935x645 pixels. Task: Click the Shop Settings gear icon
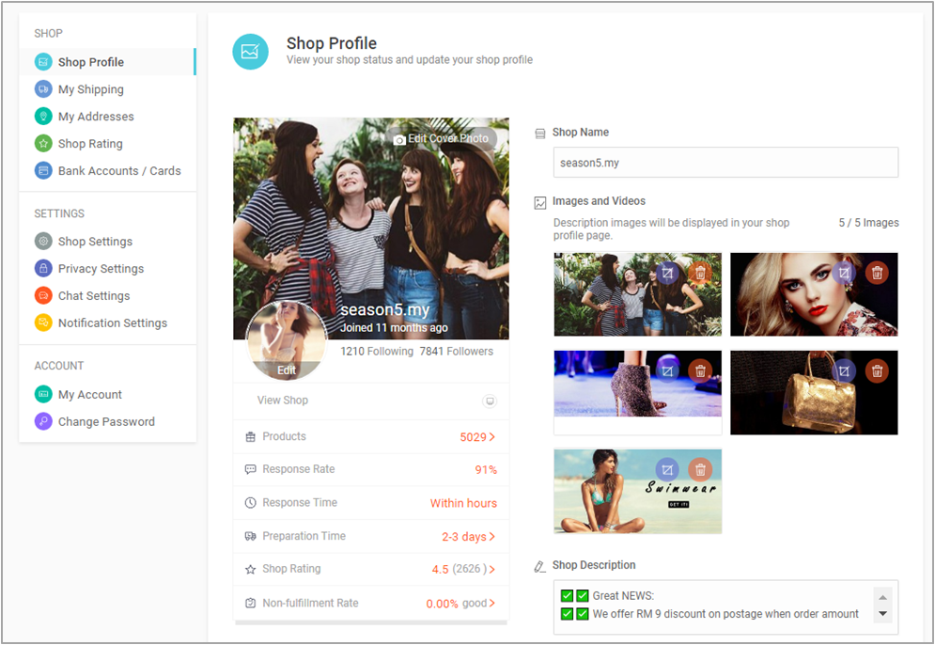point(43,241)
